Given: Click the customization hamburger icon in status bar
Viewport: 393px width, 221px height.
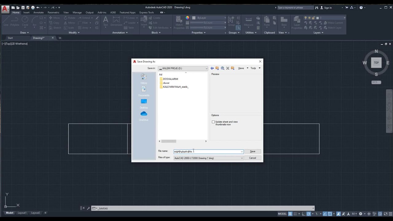Looking at the screenshot, I should [390, 214].
